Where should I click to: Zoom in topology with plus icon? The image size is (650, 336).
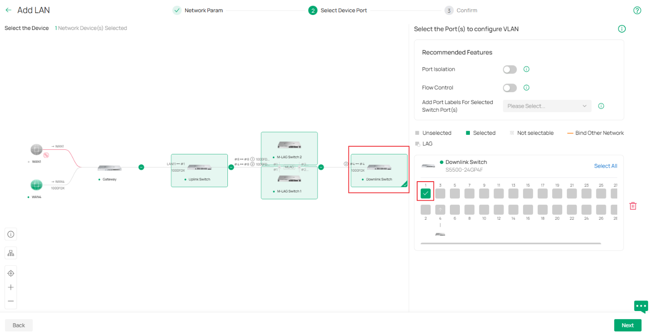(x=11, y=287)
